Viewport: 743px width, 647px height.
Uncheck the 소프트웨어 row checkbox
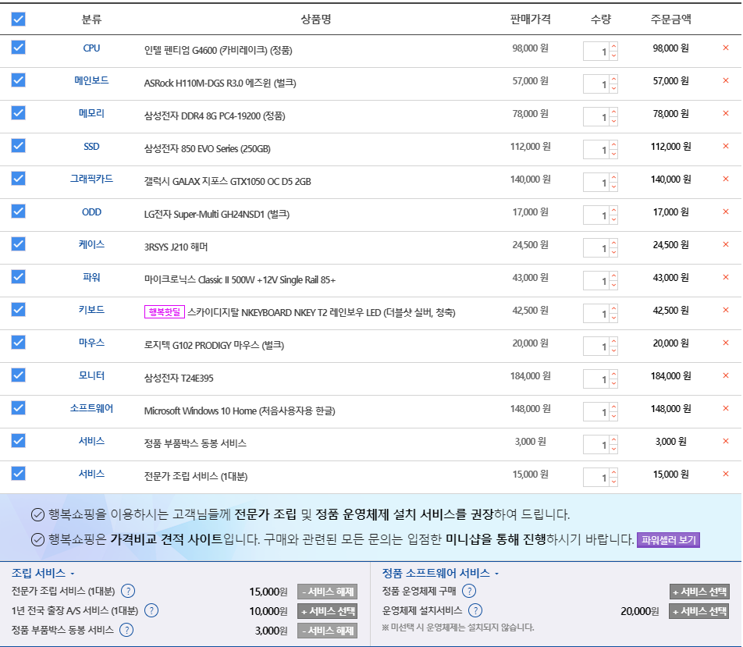[x=18, y=407]
